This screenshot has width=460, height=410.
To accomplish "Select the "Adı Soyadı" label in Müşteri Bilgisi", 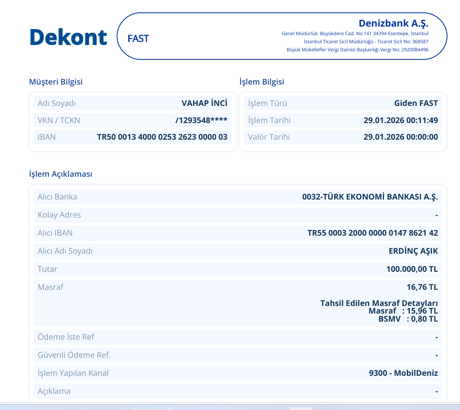I will (56, 104).
